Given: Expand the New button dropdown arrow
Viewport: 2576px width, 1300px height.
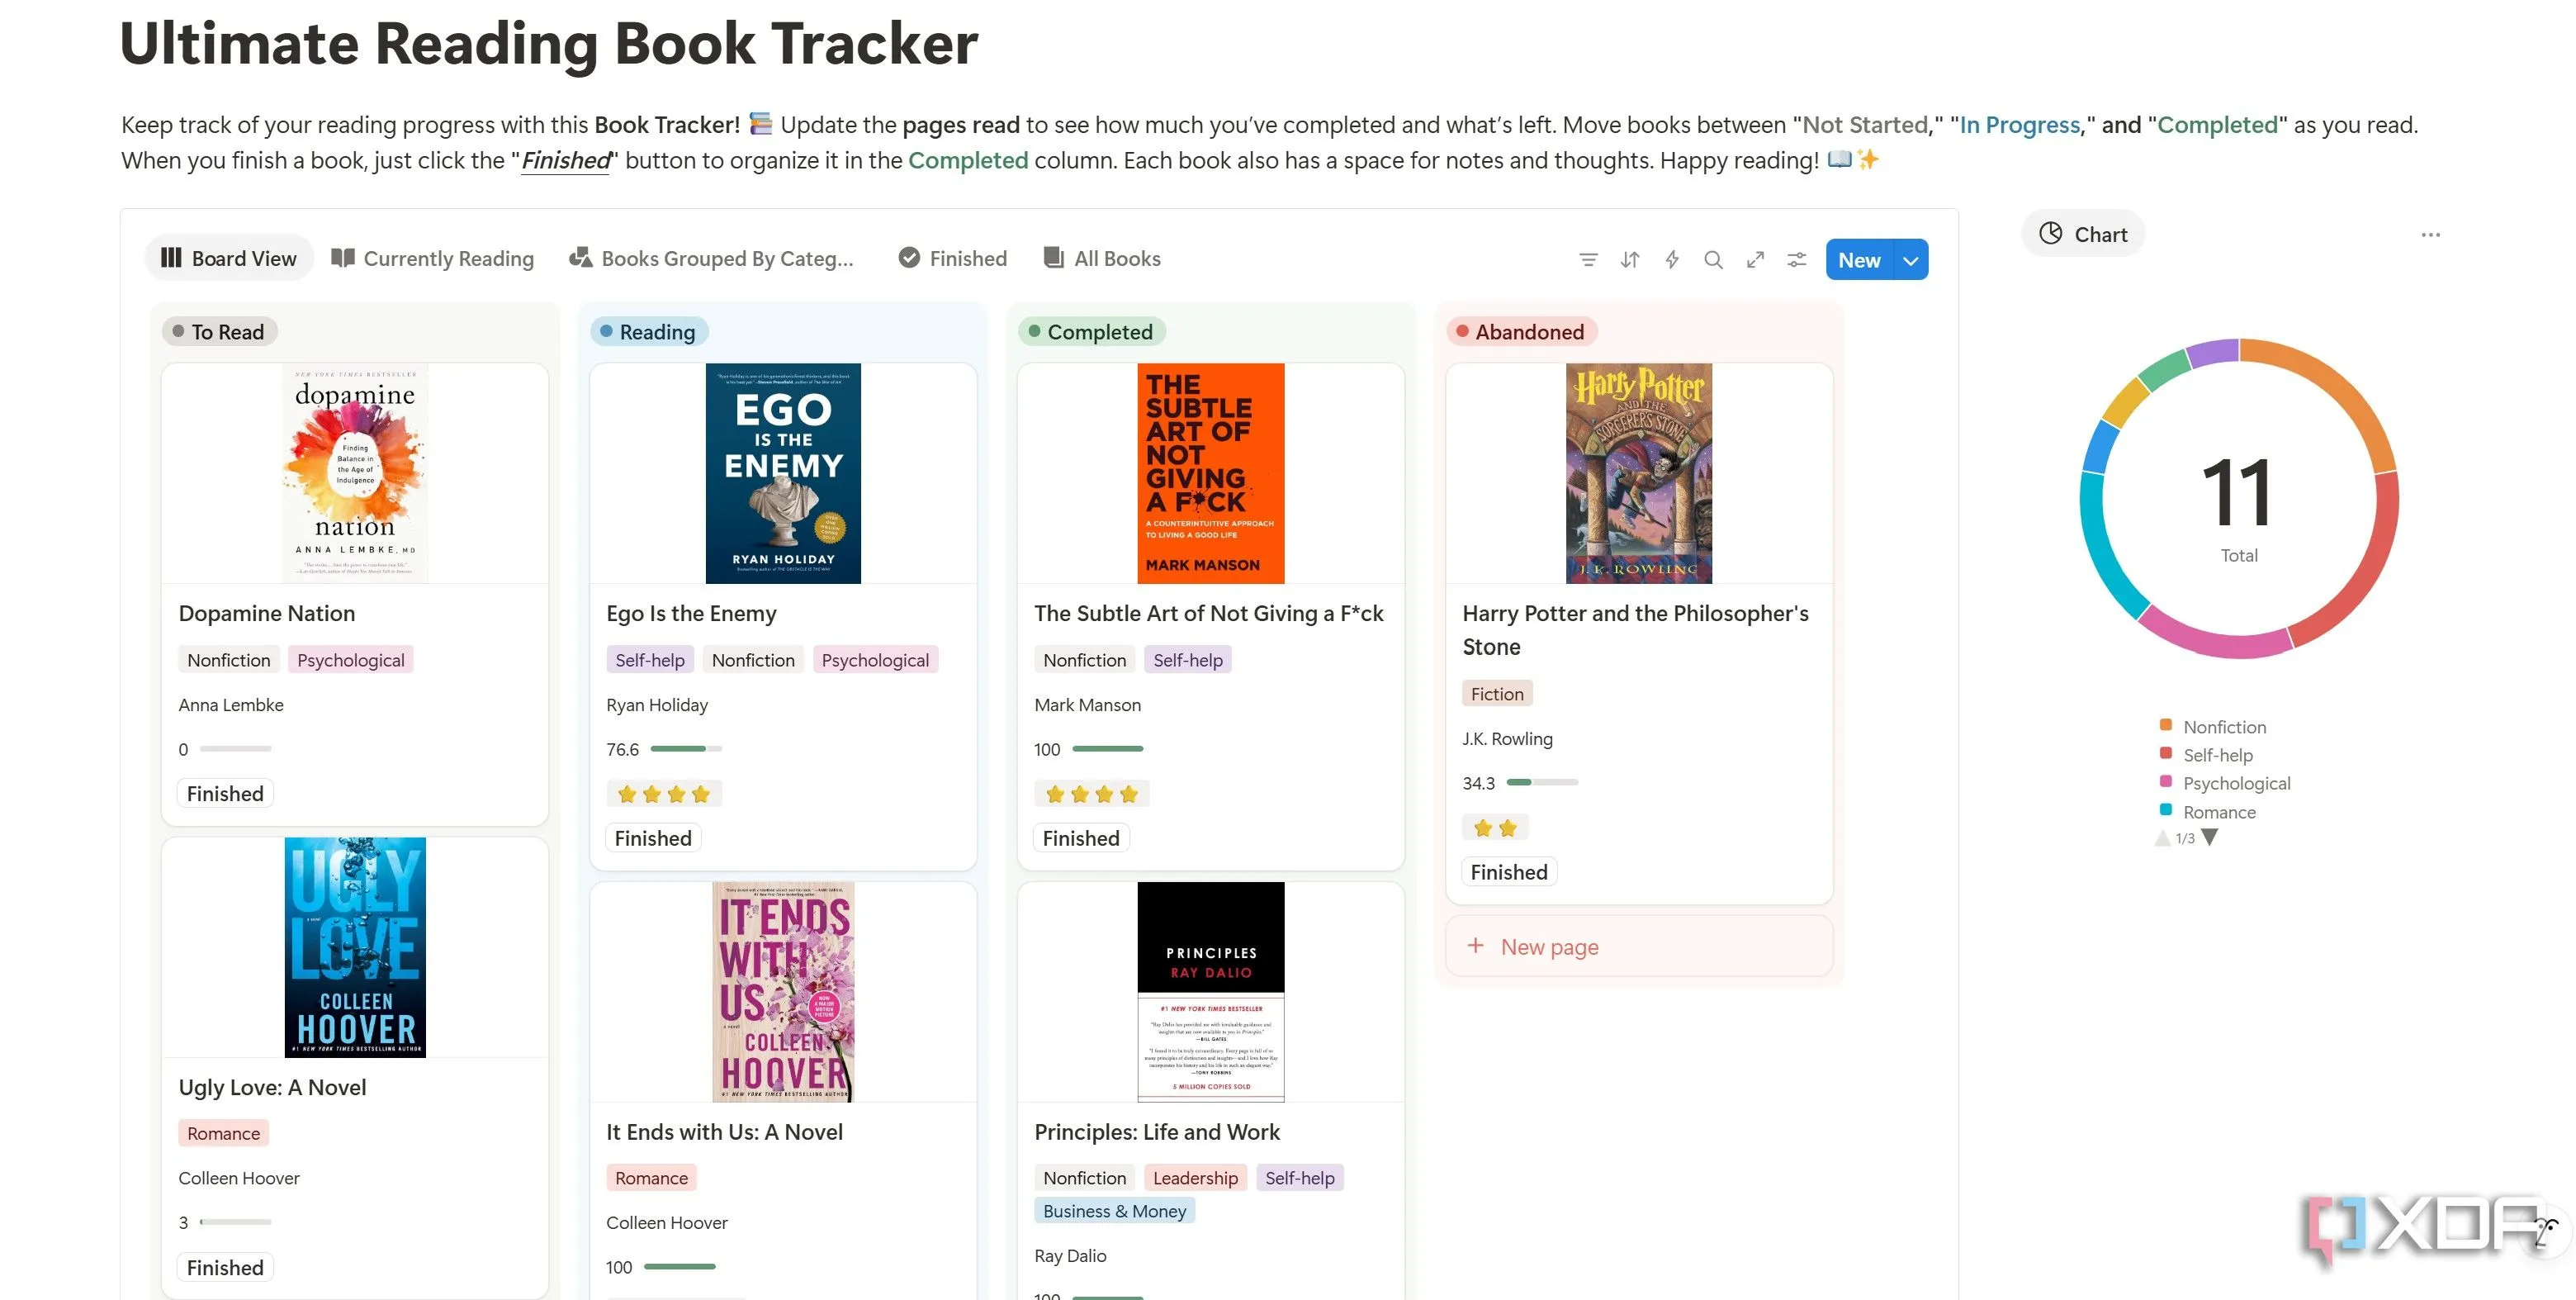Looking at the screenshot, I should 1911,260.
